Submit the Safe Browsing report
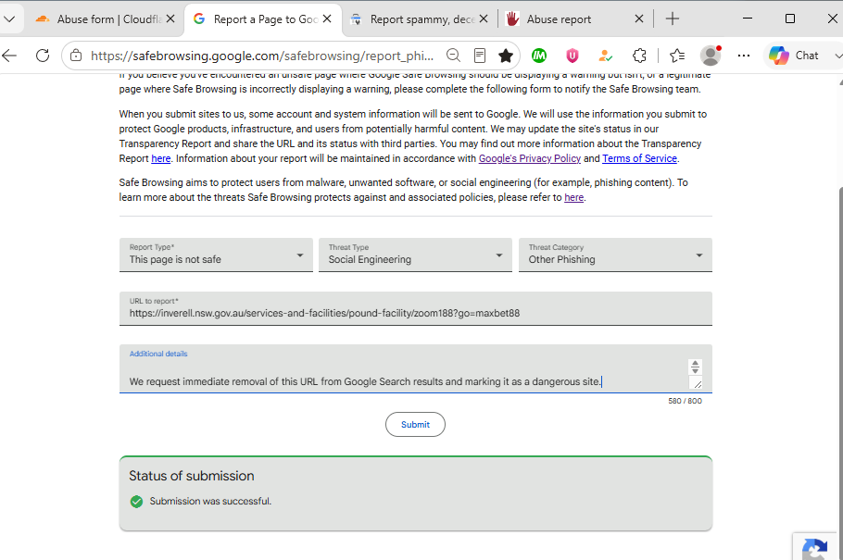 click(415, 425)
